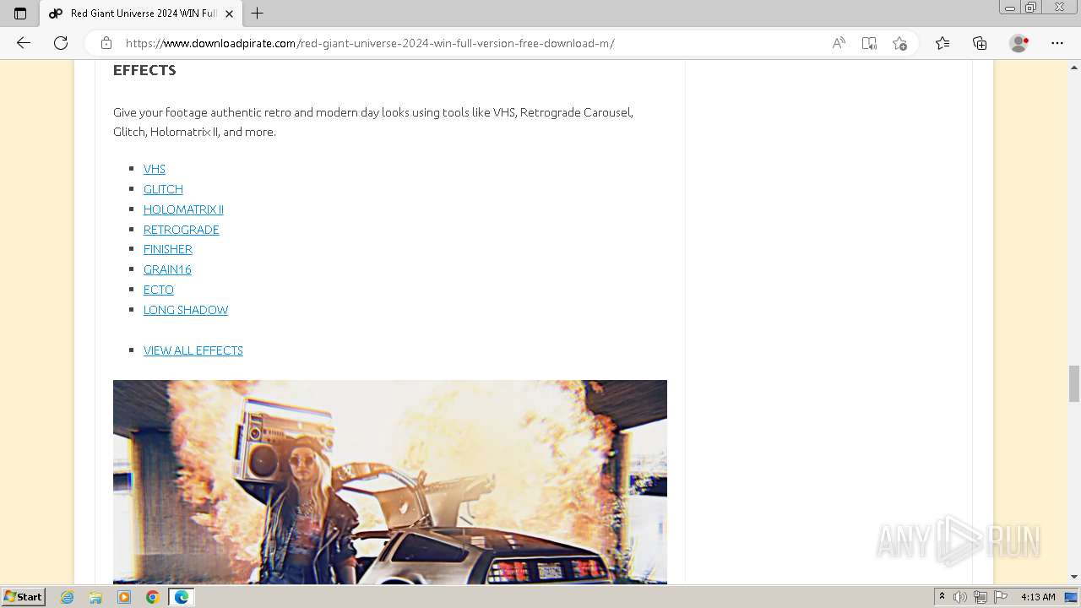
Task: Click the address bar URL
Action: [x=370, y=43]
